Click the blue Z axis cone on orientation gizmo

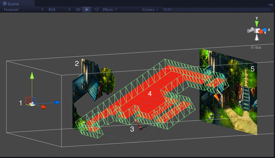click(x=264, y=29)
